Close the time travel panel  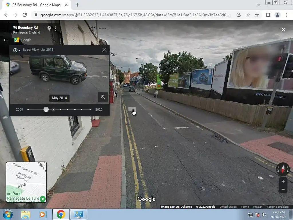pyautogui.click(x=104, y=50)
